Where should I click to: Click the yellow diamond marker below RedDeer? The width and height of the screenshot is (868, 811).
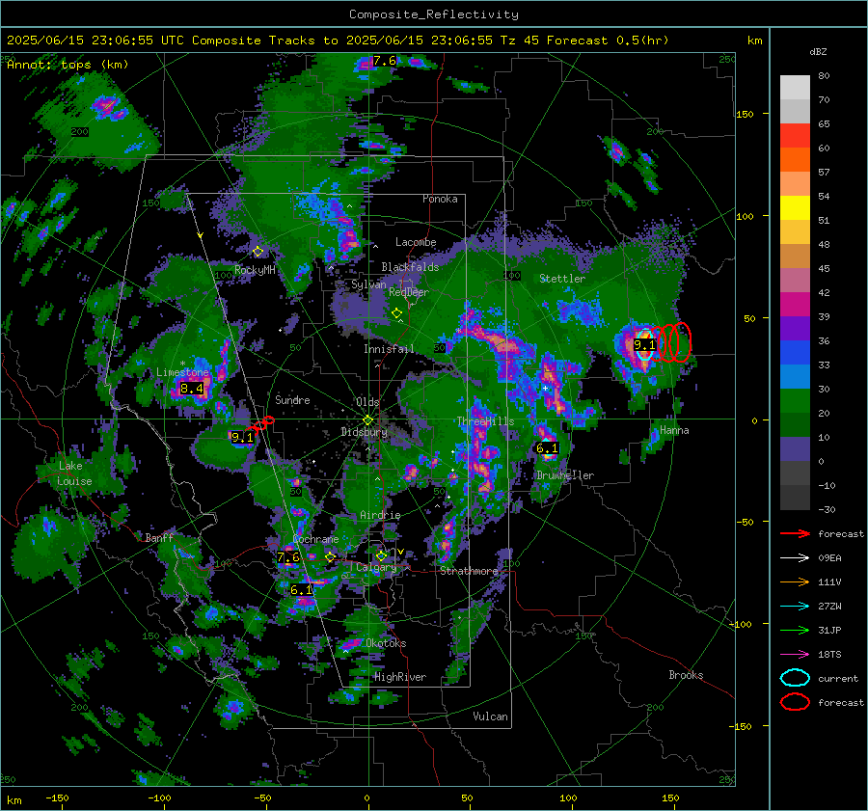397,313
